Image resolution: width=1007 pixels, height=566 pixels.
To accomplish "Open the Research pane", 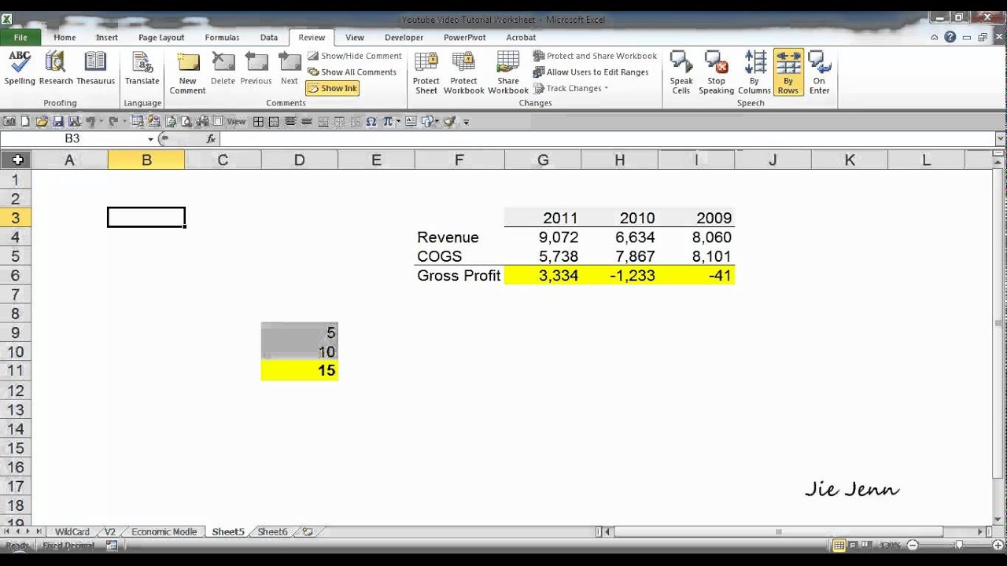I will point(55,68).
